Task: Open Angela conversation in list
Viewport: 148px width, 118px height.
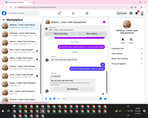Action: point(20,84)
